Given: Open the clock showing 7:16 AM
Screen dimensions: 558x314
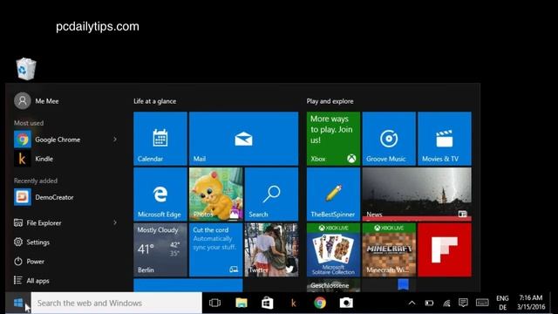Looking at the screenshot, I should (x=531, y=303).
